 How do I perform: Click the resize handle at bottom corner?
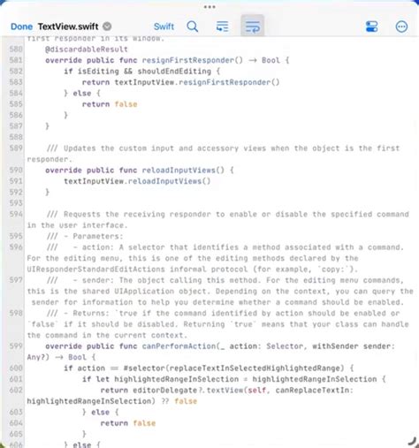tap(412, 442)
